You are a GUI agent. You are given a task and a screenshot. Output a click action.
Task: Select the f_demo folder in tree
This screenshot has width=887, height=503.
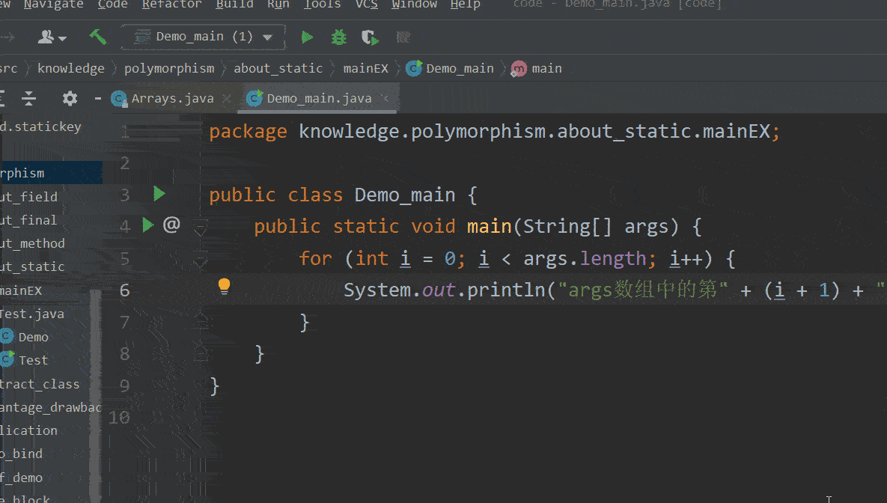pos(22,478)
